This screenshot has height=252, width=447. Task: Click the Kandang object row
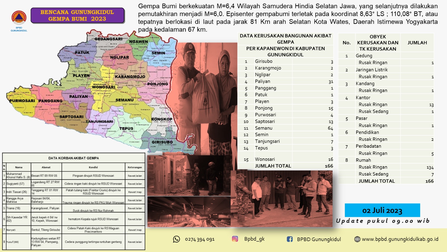386,84
